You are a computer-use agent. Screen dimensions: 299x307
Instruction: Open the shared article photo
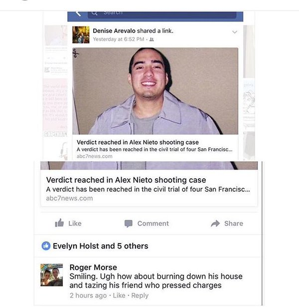(x=155, y=91)
